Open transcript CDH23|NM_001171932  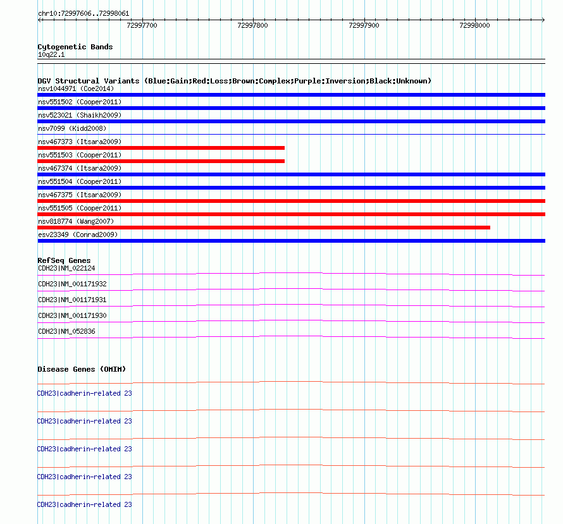tap(72, 284)
